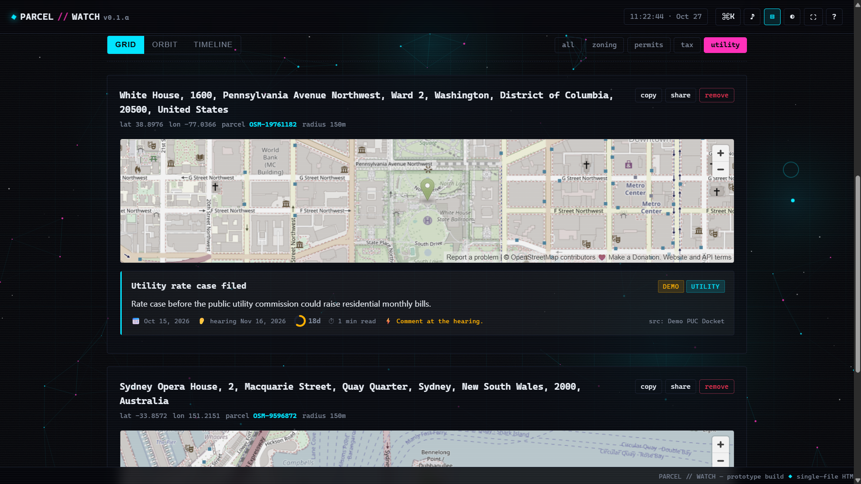Click the calendar icon next to Oct 15, 2026

(x=136, y=321)
